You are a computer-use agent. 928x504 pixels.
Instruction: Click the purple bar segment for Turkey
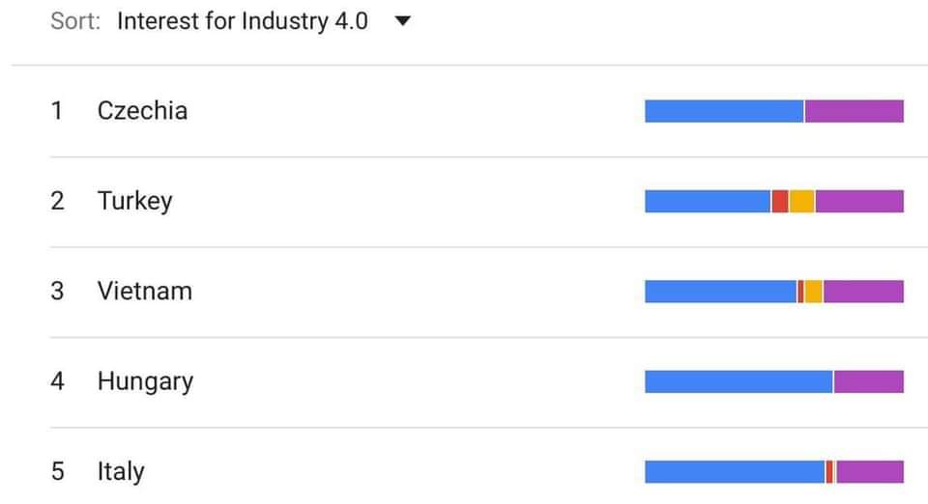(860, 202)
